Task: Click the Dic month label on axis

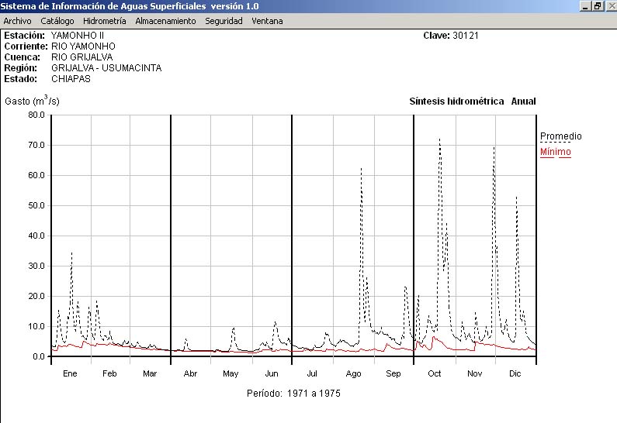Action: [515, 373]
